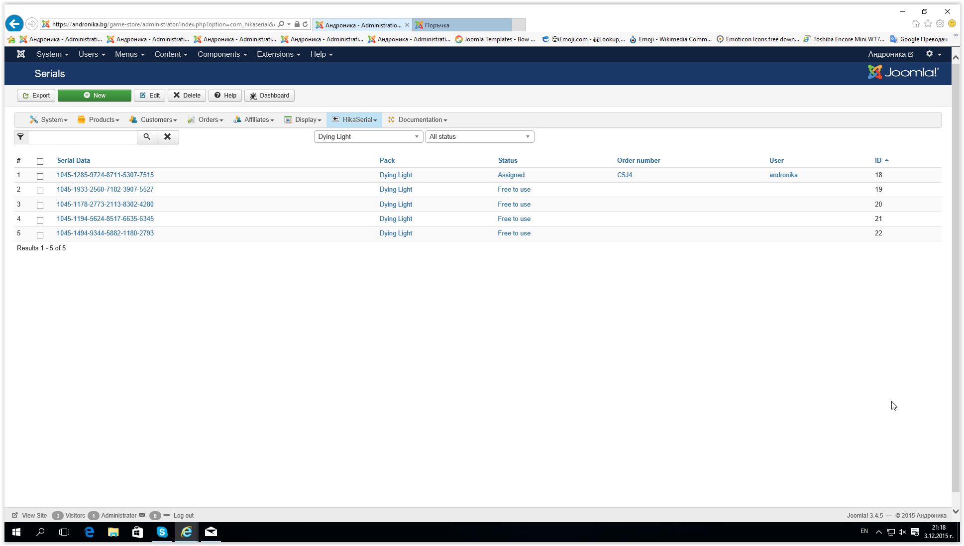Open order number C5J4 link
Viewport: 964px width, 546px height.
pyautogui.click(x=625, y=175)
